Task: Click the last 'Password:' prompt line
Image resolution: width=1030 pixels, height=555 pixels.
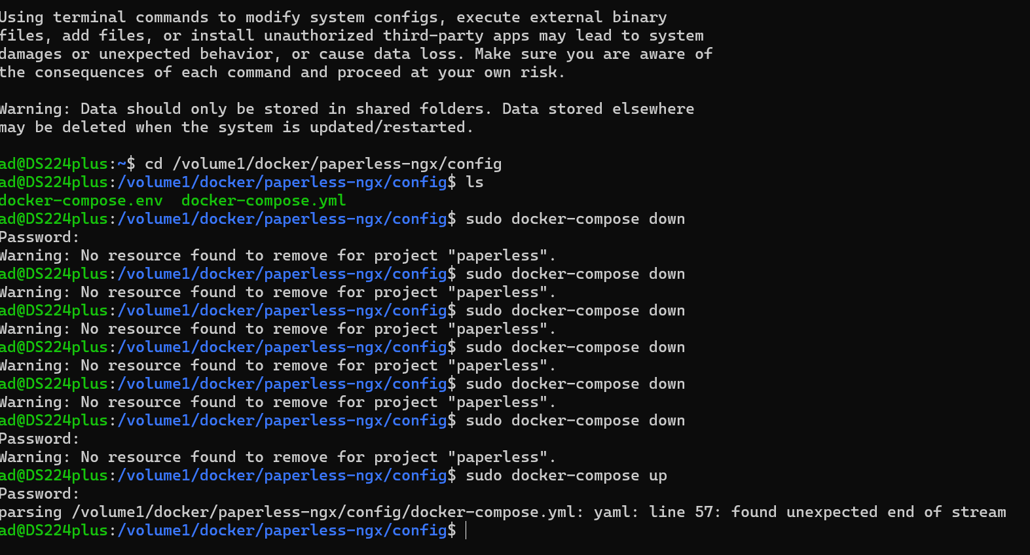Action: pyautogui.click(x=39, y=494)
